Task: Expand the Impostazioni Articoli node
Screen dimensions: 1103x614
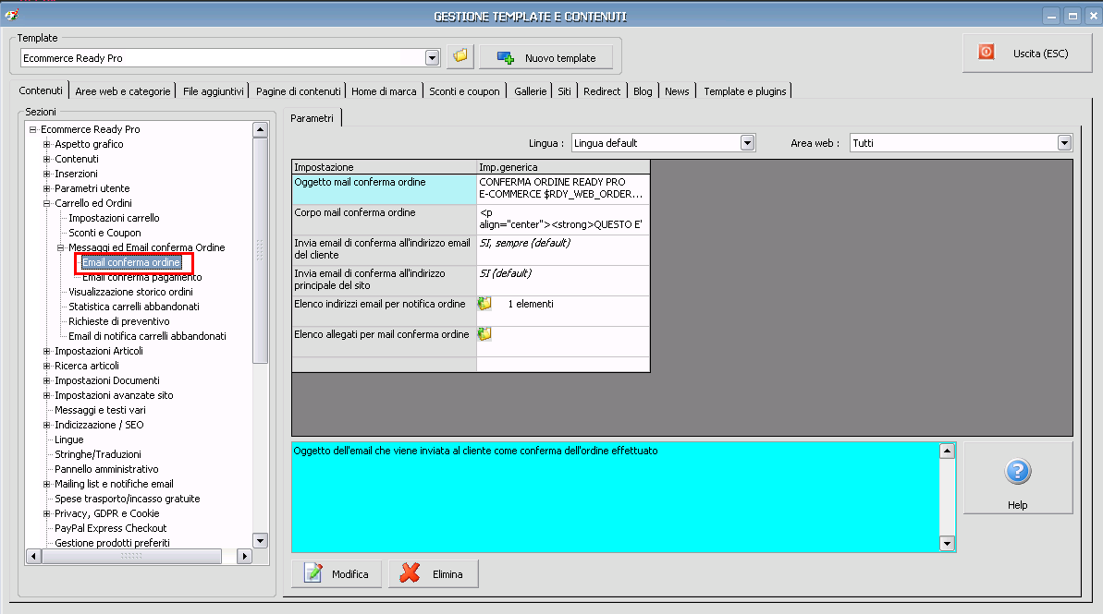Action: (46, 351)
